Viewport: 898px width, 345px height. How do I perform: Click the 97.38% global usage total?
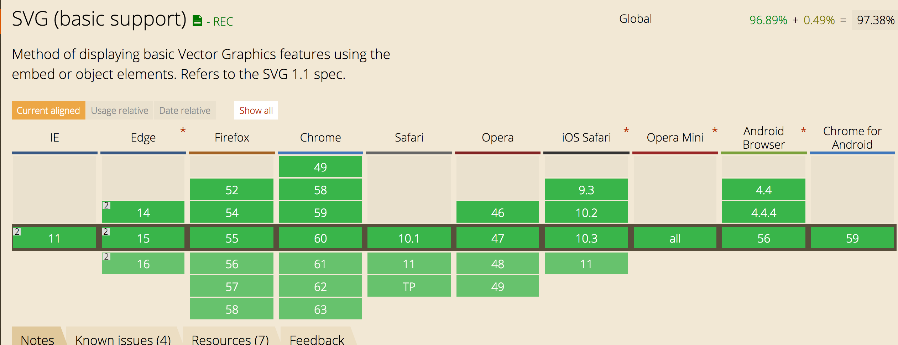click(x=876, y=20)
